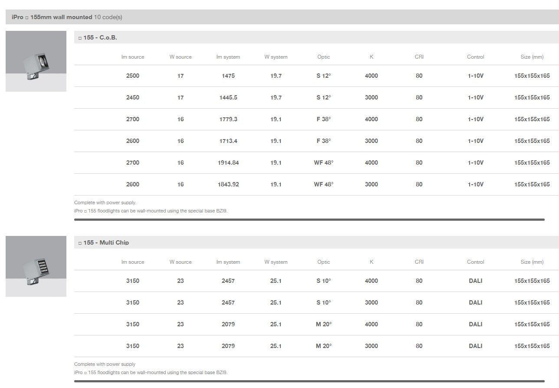Select the 1-10V control in the 1445.5 row
This screenshot has width=559, height=388.
(x=476, y=97)
